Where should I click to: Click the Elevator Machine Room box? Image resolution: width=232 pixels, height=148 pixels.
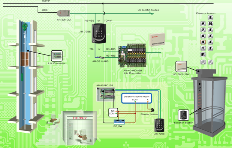tap(136, 98)
